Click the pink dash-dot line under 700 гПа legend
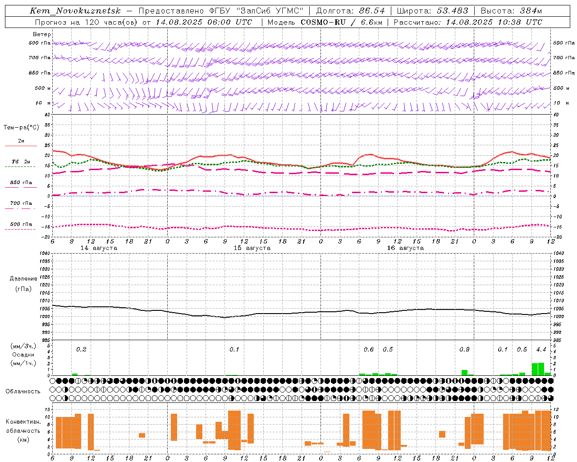This screenshot has width=577, height=462. [20, 208]
